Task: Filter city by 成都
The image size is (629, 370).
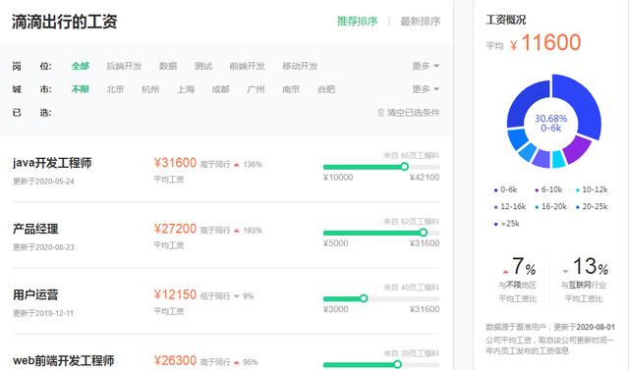Action: (220, 89)
